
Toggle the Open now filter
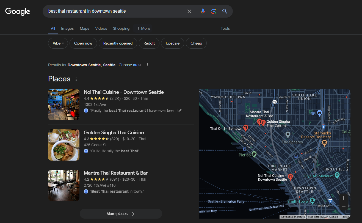[x=83, y=43]
